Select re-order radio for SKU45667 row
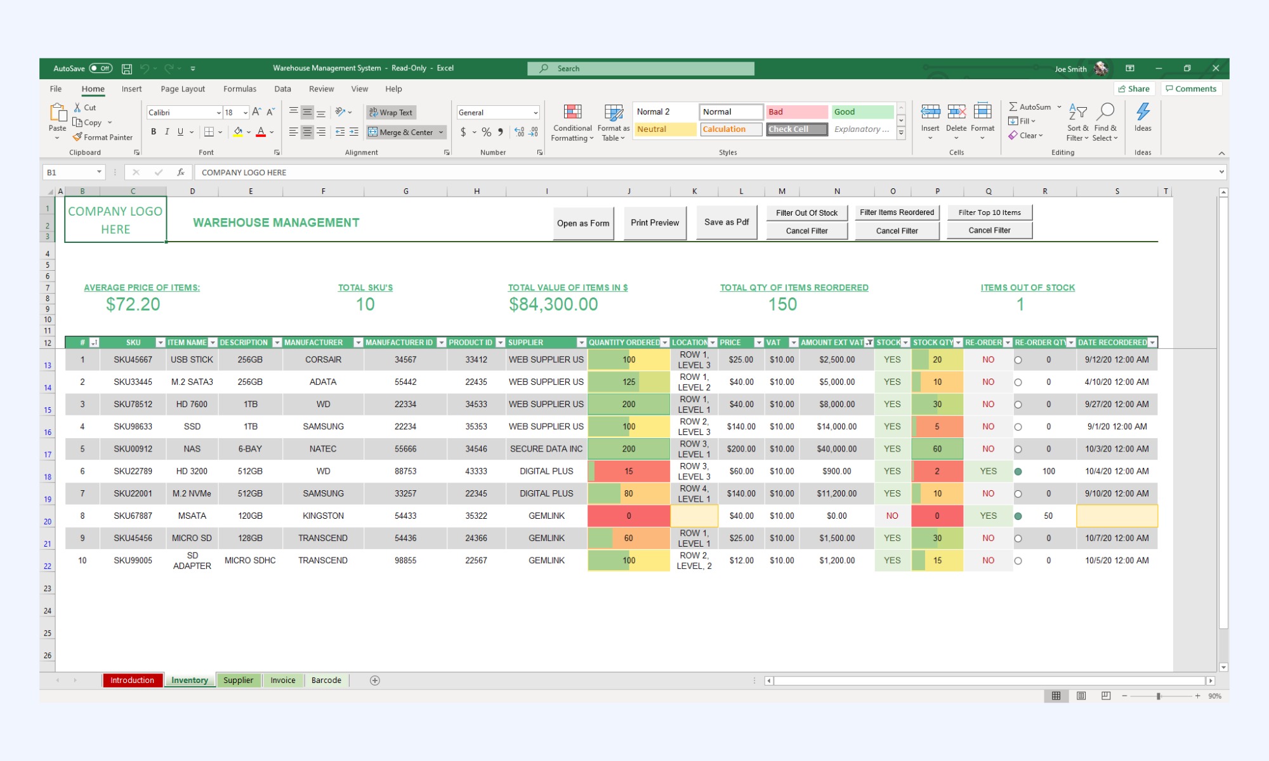 point(1018,360)
